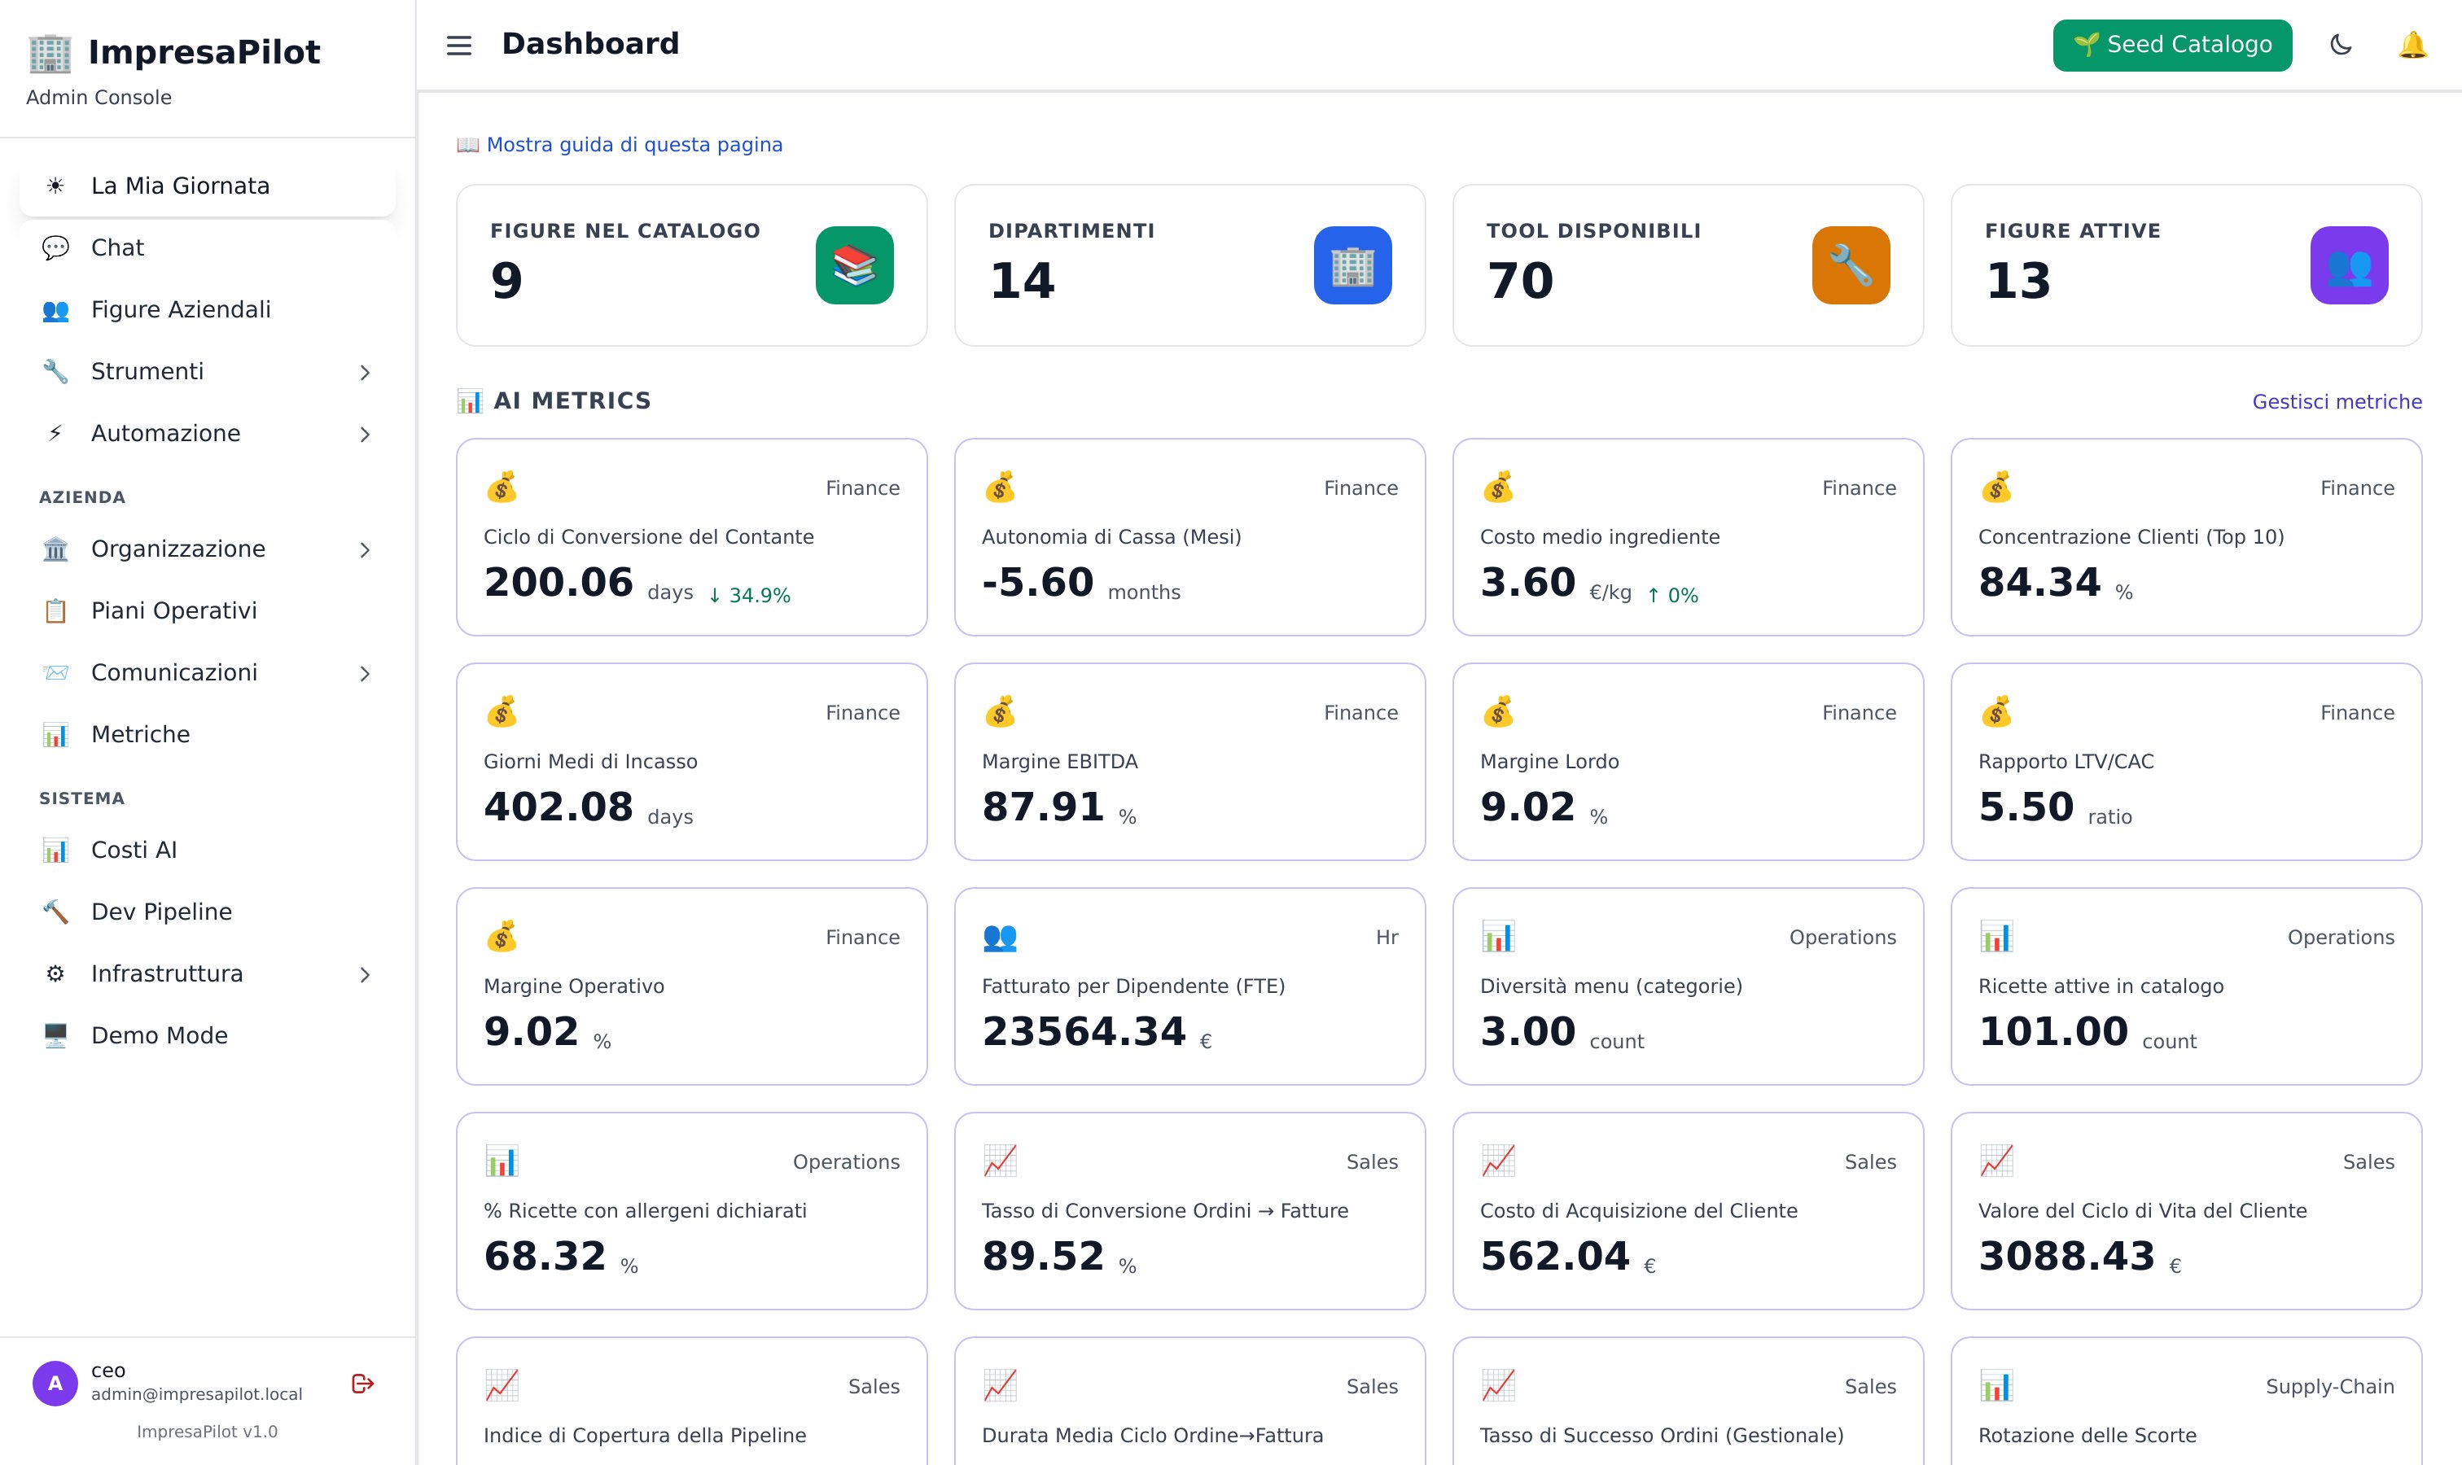The image size is (2462, 1465).
Task: Click the orange wrench icon on Tool Disponibili
Action: (x=1851, y=265)
